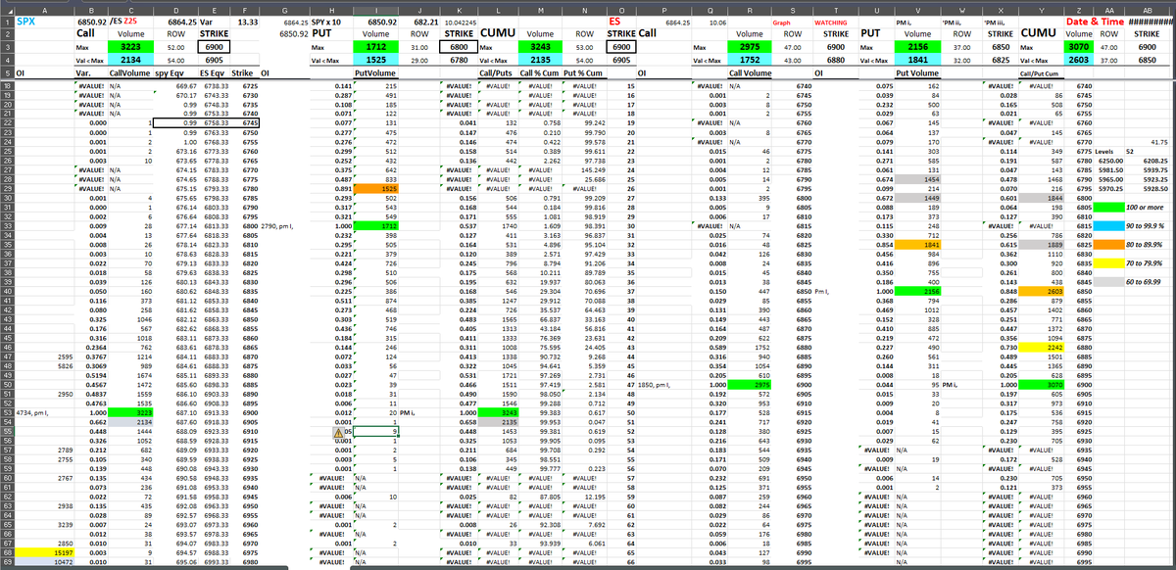The image size is (1176, 570).
Task: Select green SPX Call Max volume 3223 in row 3
Action: pos(130,46)
